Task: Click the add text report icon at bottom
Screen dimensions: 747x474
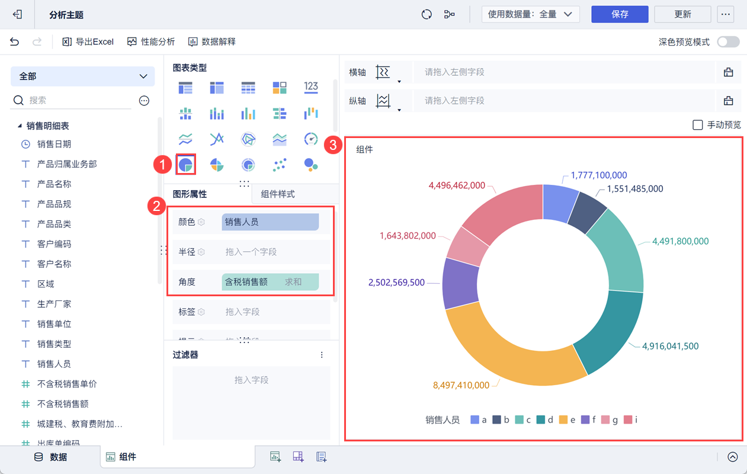Action: tap(322, 457)
